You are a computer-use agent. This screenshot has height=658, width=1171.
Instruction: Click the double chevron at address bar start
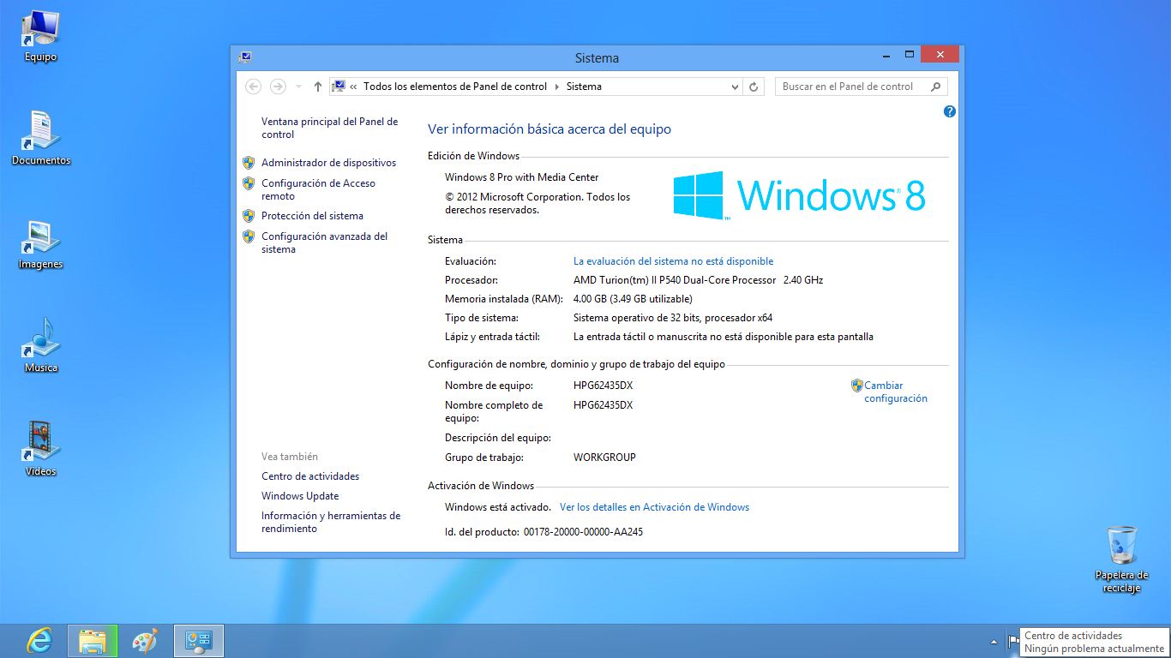click(x=353, y=87)
